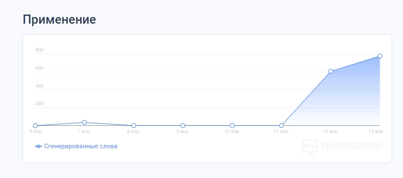
Task: Click the legend line marker icon
Action: (39, 146)
